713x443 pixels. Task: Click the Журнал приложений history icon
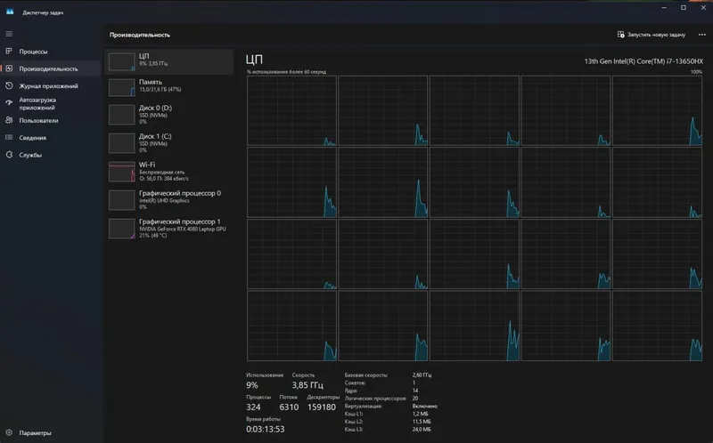(x=9, y=85)
